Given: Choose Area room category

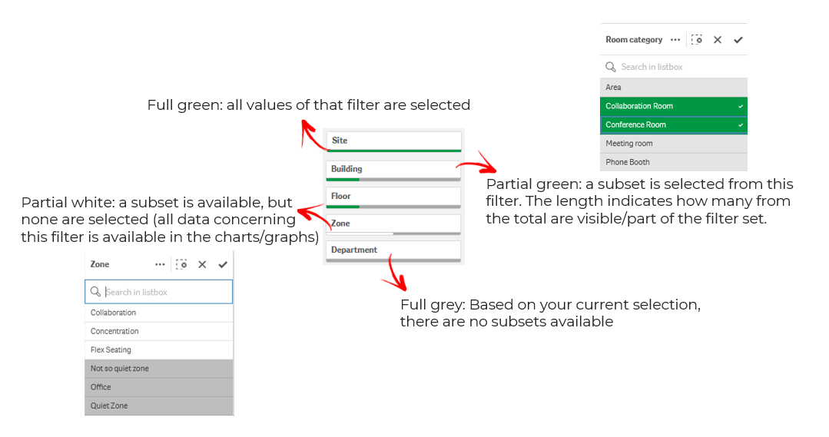Looking at the screenshot, I should coord(674,88).
